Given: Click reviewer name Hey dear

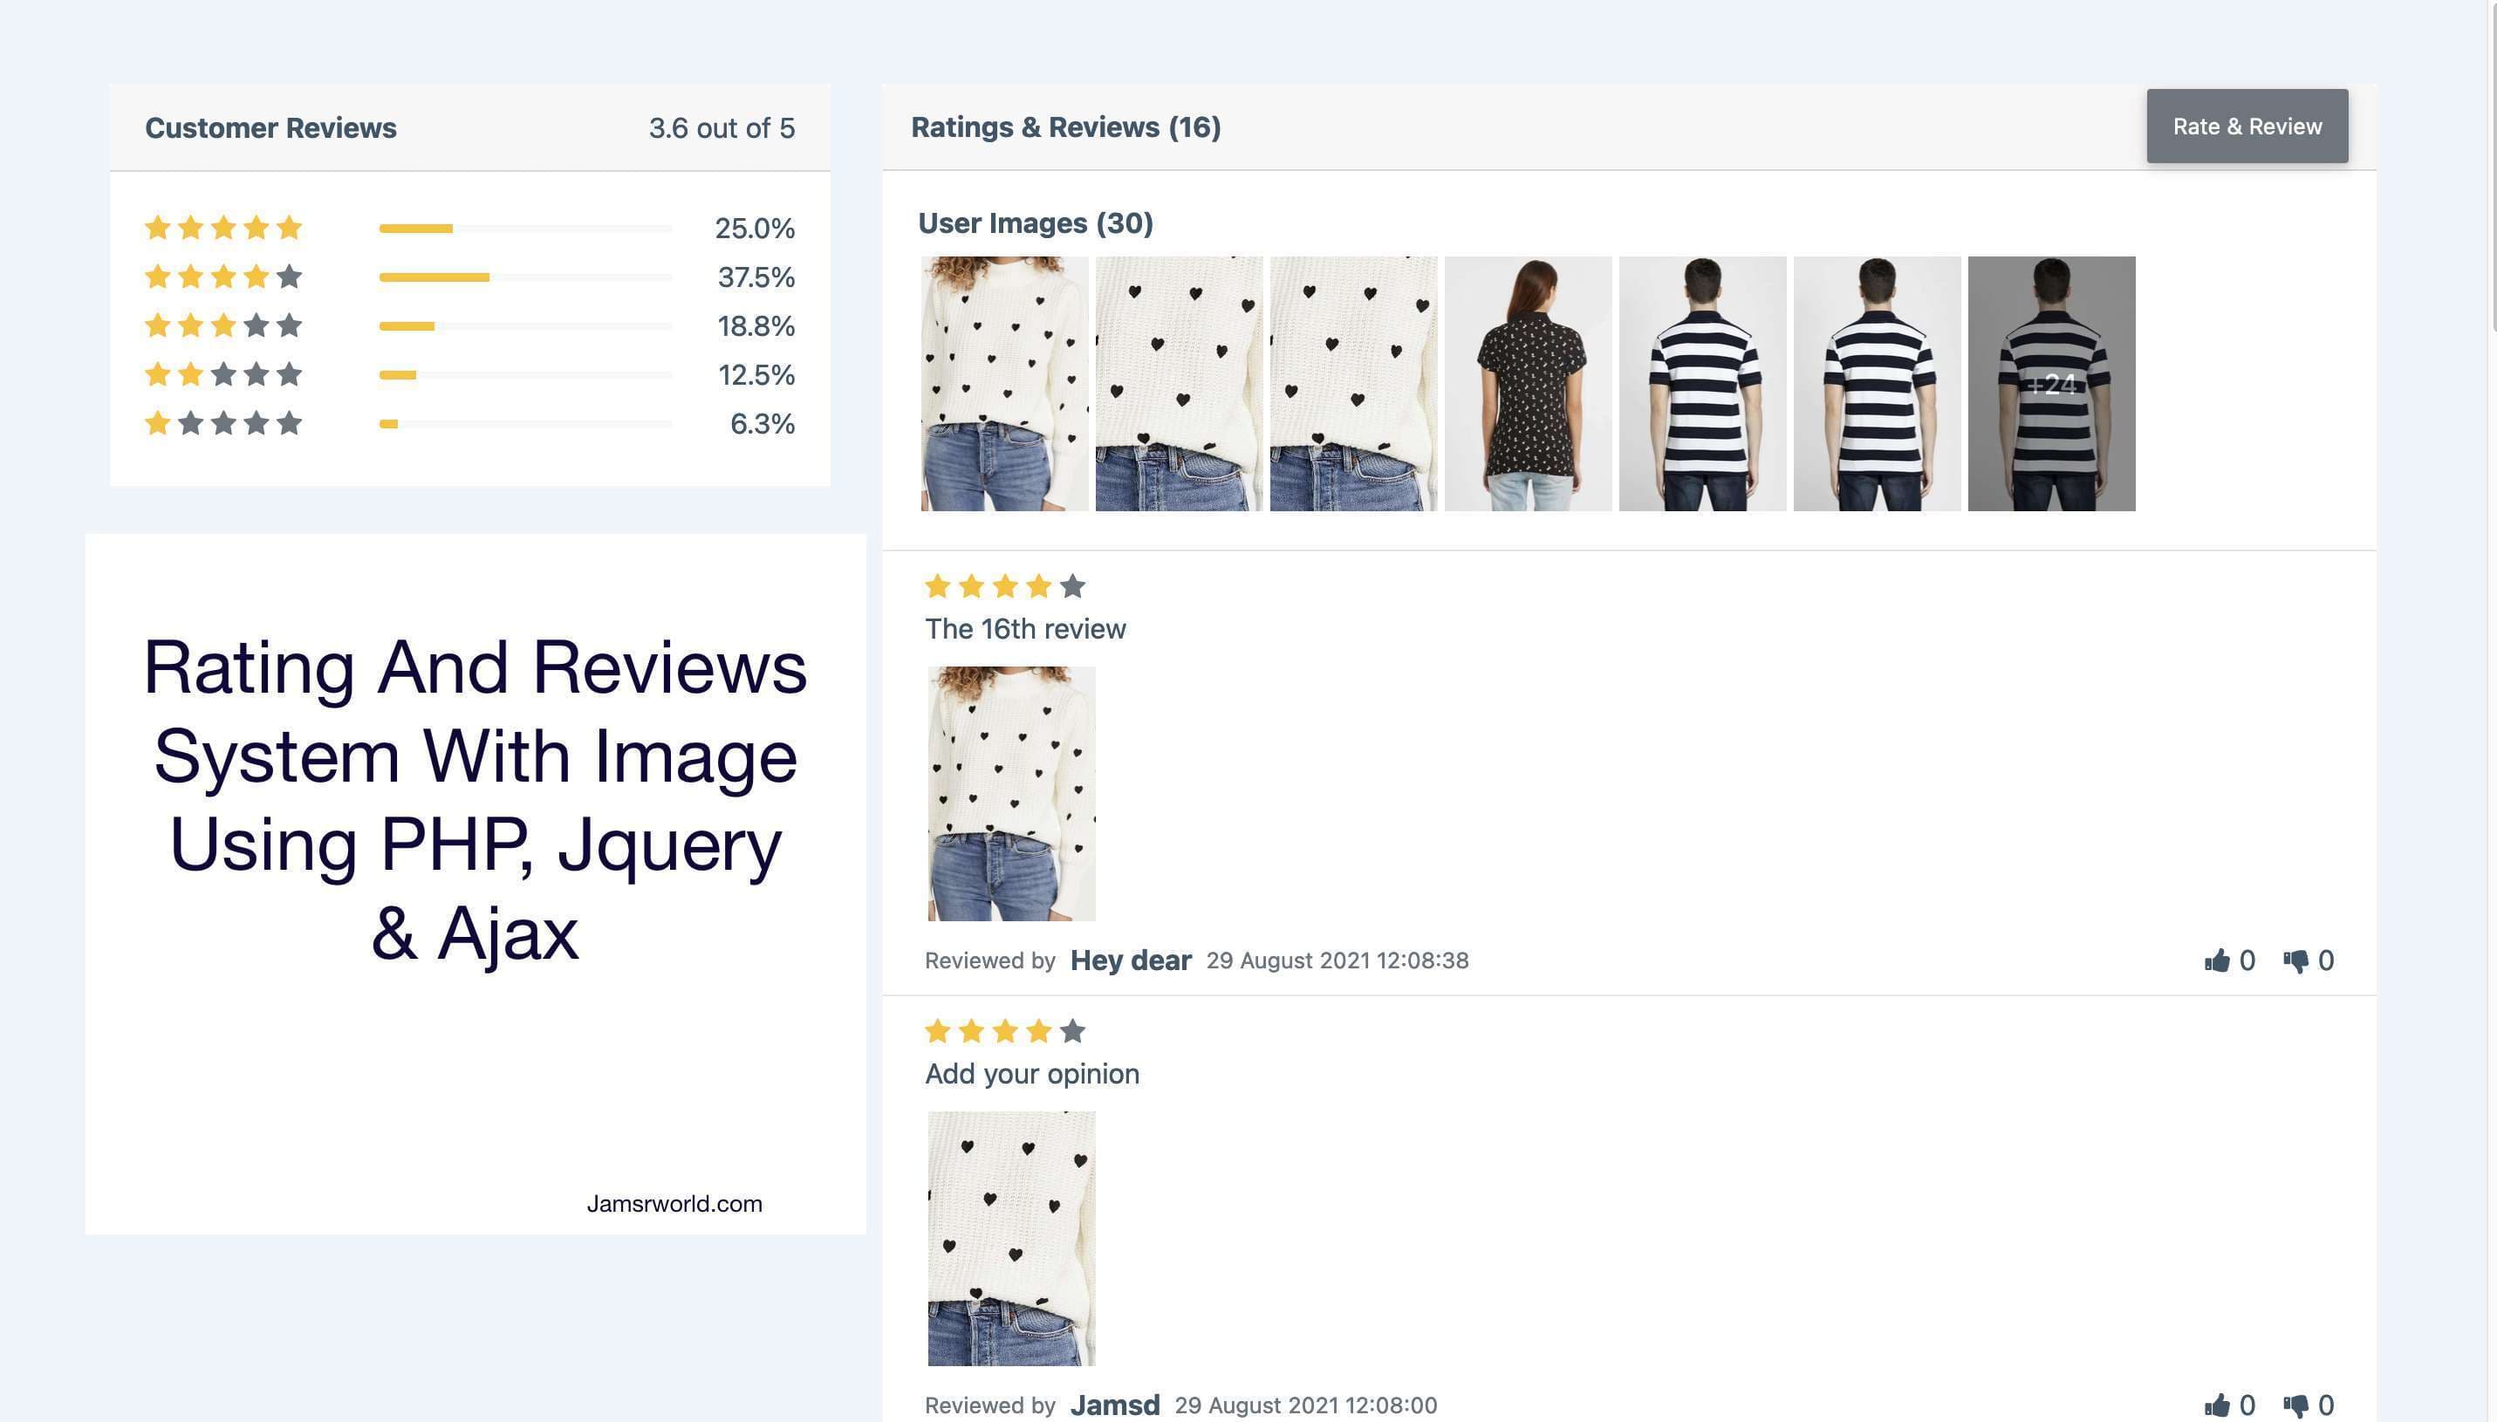Looking at the screenshot, I should pos(1130,961).
